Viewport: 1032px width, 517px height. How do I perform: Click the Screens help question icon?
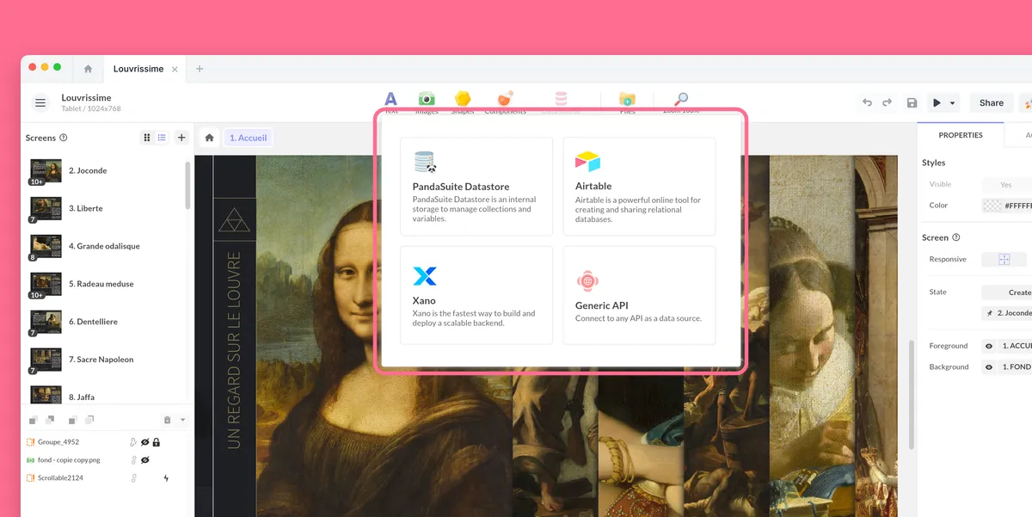pos(64,138)
